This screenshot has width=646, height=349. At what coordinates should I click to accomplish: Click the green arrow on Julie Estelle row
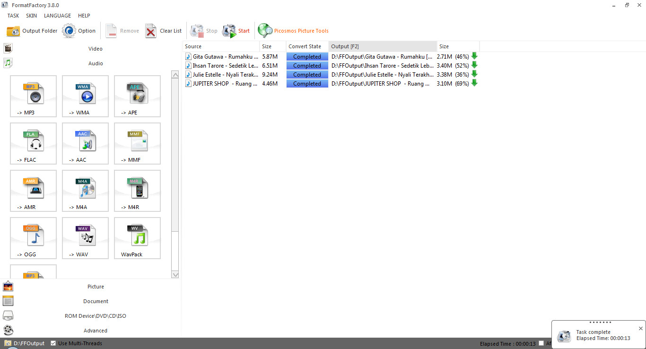click(474, 74)
